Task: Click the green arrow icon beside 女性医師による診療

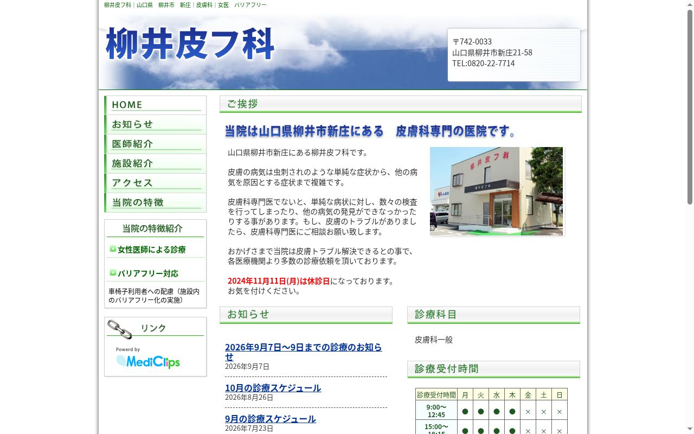Action: [113, 249]
